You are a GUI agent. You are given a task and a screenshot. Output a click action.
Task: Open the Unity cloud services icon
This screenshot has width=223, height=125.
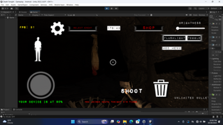pyautogui.click(x=12, y=8)
